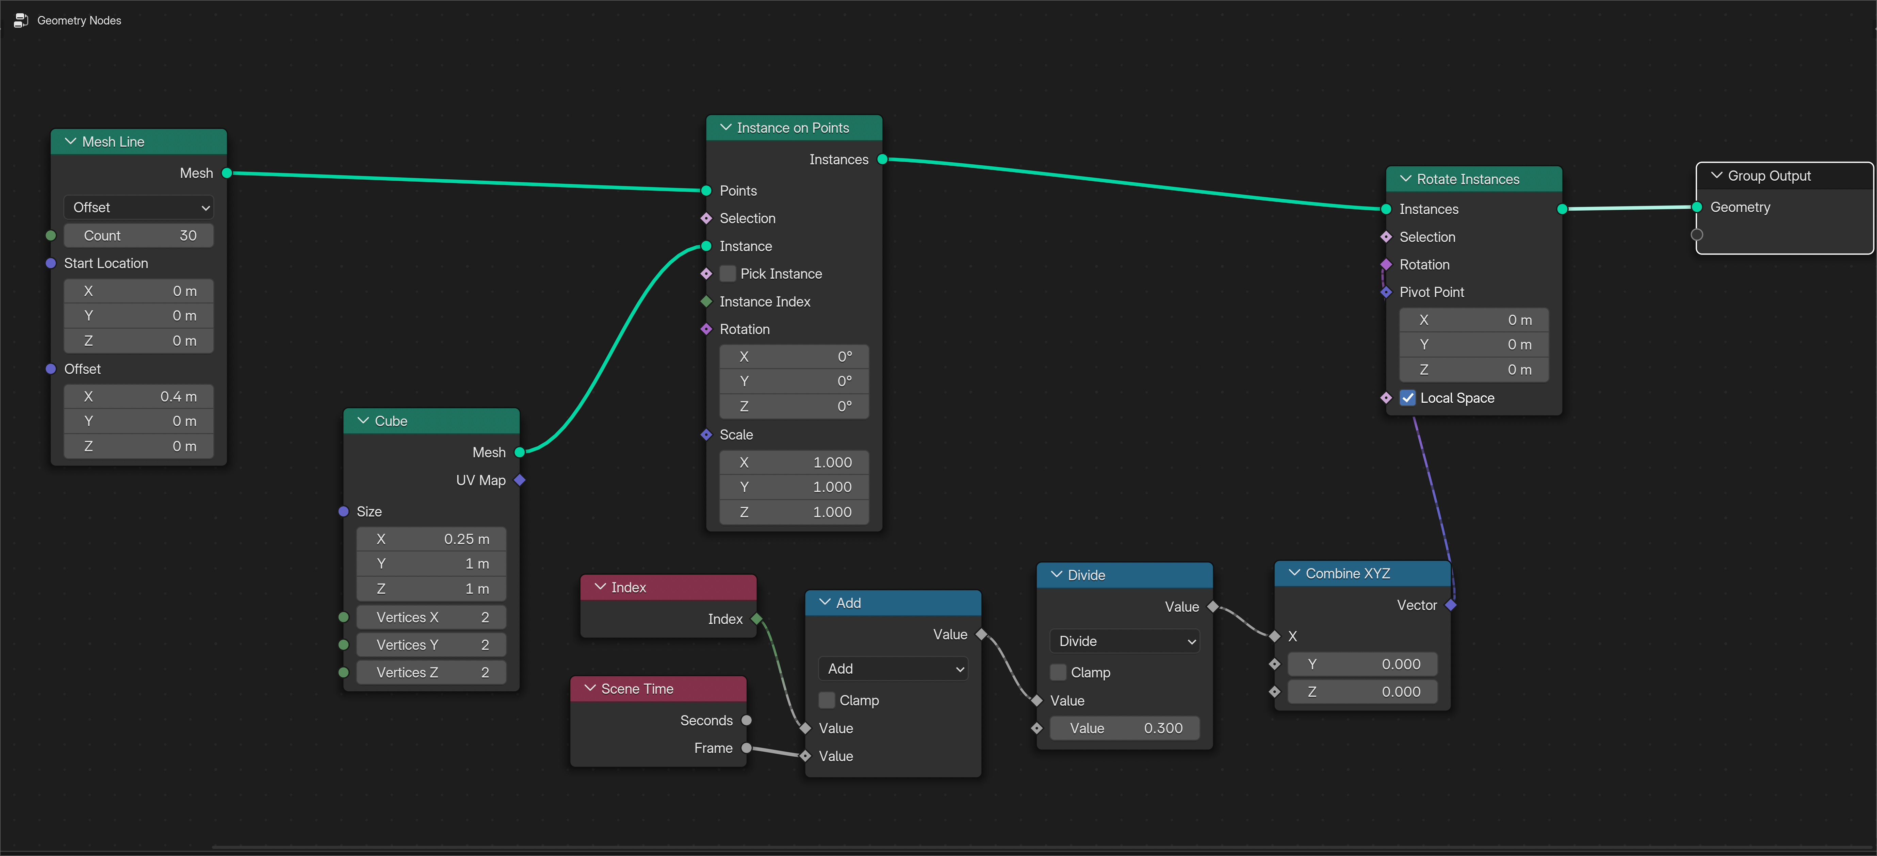Toggle Clamp checkbox in Add node
This screenshot has width=1877, height=856.
coord(827,700)
